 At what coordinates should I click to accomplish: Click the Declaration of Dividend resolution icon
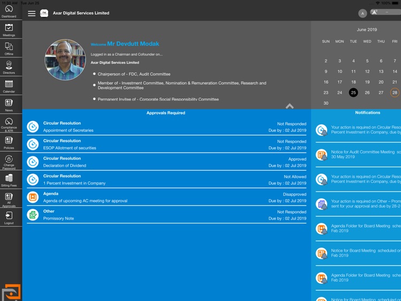pos(33,162)
